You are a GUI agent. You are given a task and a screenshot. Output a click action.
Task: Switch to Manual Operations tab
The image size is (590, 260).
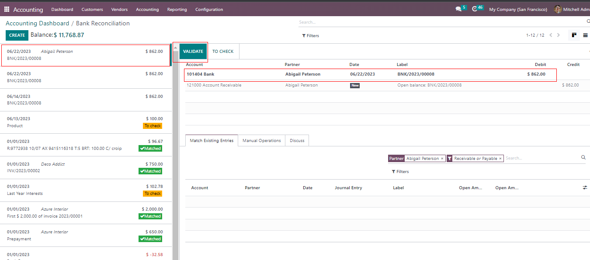coord(261,141)
